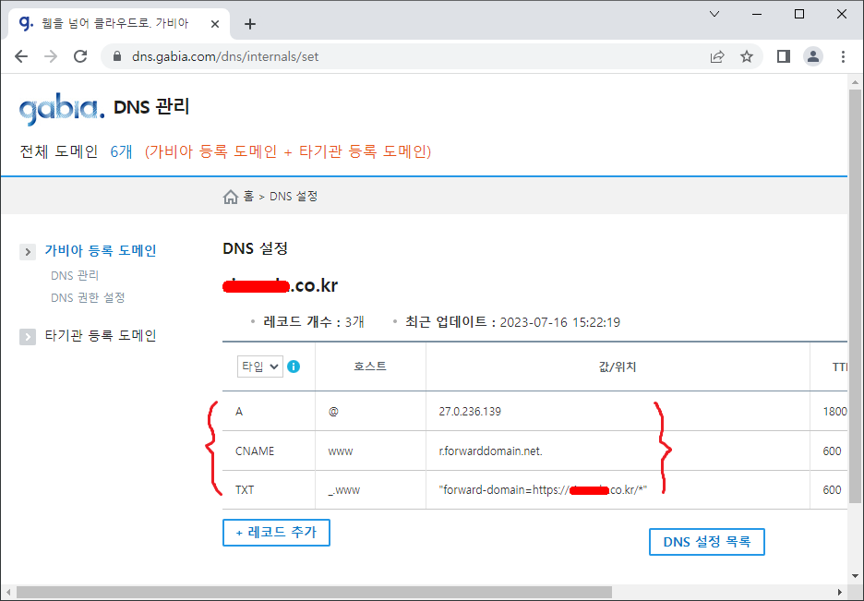This screenshot has height=601, width=864.
Task: Click the 1800 TTL value
Action: (x=834, y=412)
